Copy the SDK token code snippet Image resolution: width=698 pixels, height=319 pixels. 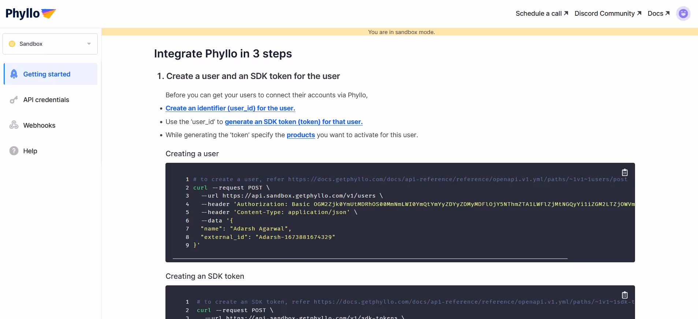coord(625,295)
